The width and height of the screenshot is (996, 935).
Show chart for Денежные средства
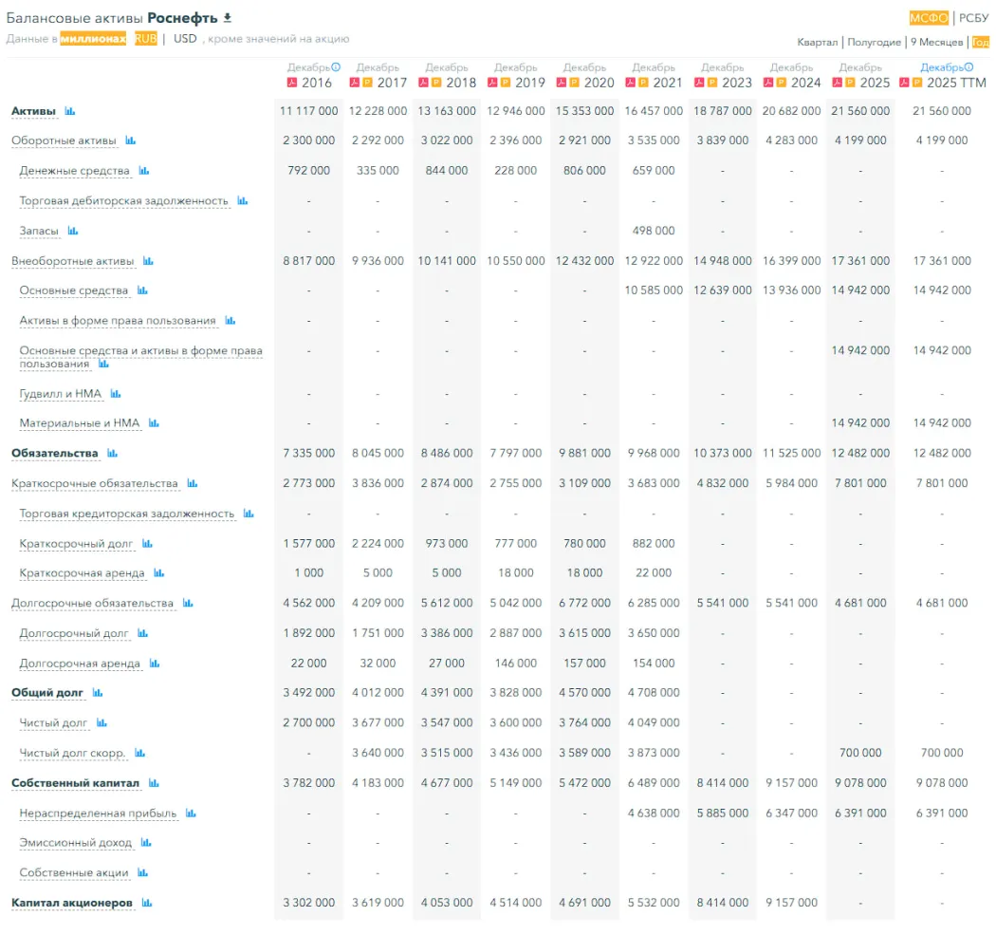[143, 170]
